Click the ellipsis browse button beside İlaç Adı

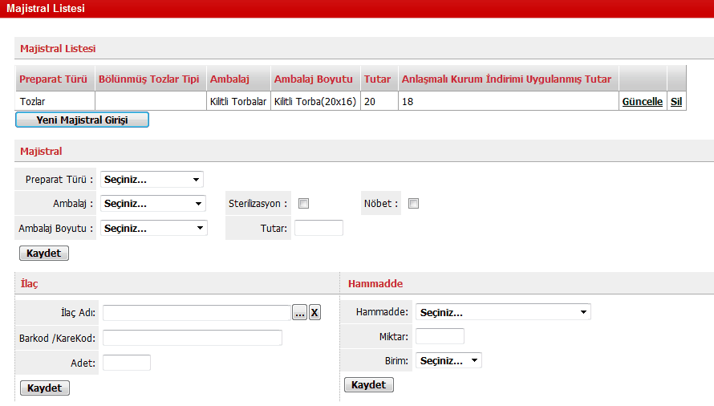coord(299,313)
